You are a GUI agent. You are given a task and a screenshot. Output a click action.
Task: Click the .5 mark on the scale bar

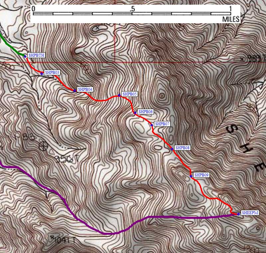[132, 9]
